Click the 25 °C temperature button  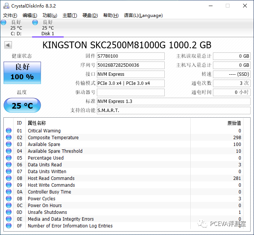(22, 105)
